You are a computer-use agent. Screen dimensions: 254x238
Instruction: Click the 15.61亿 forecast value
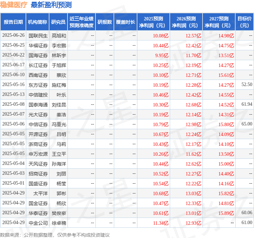(226, 75)
